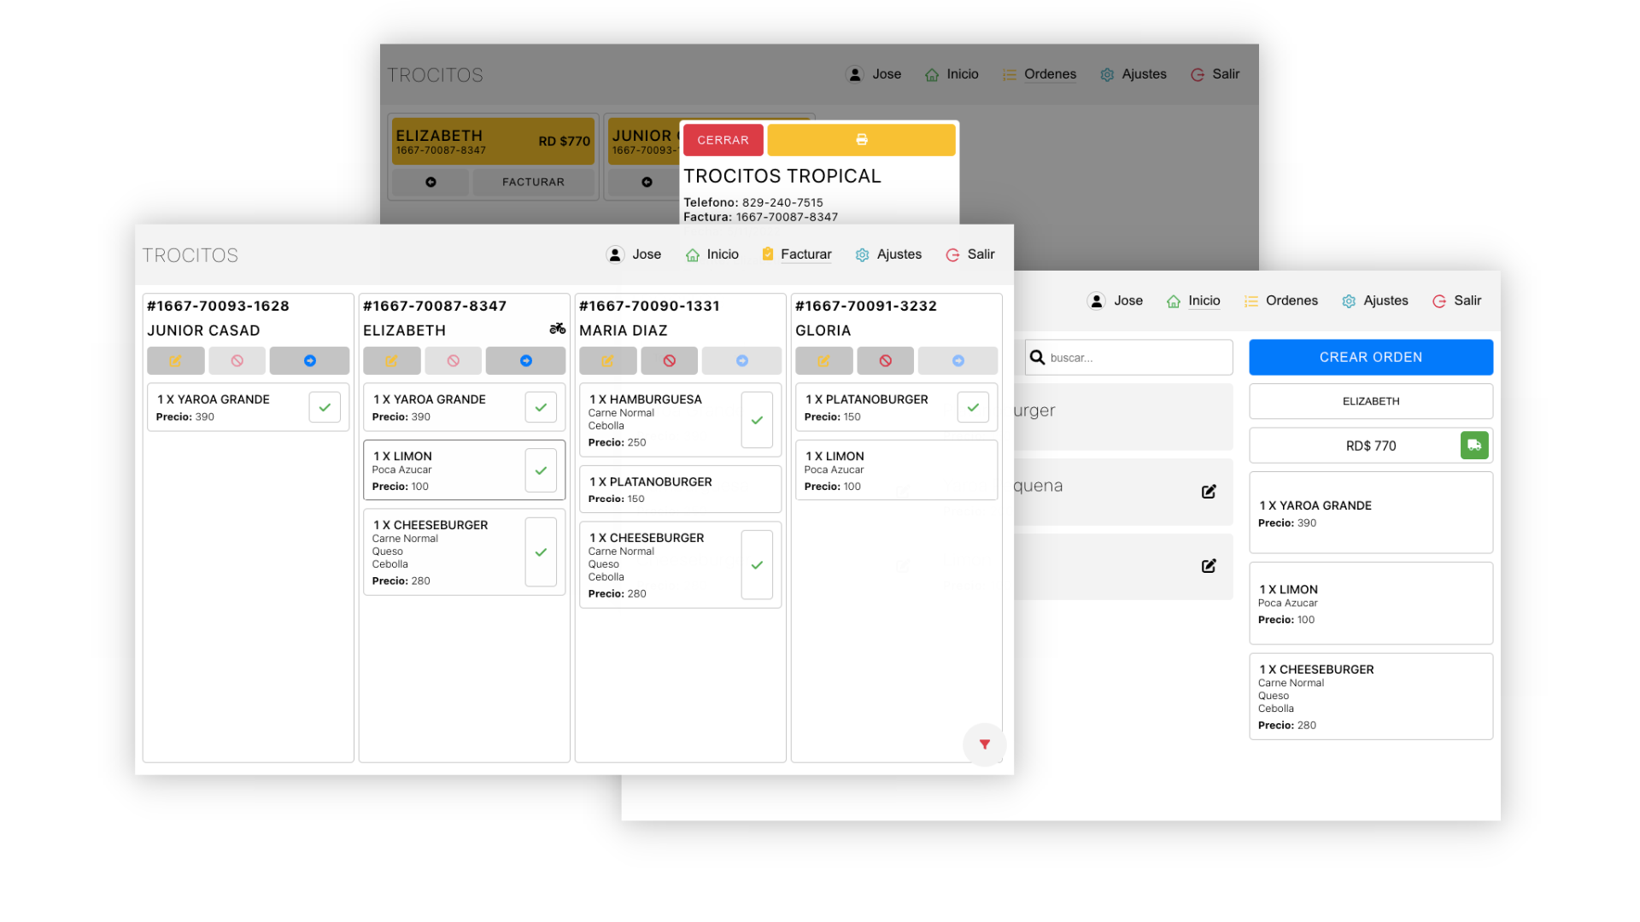Click the TROCITOS logo in front window

tap(190, 255)
